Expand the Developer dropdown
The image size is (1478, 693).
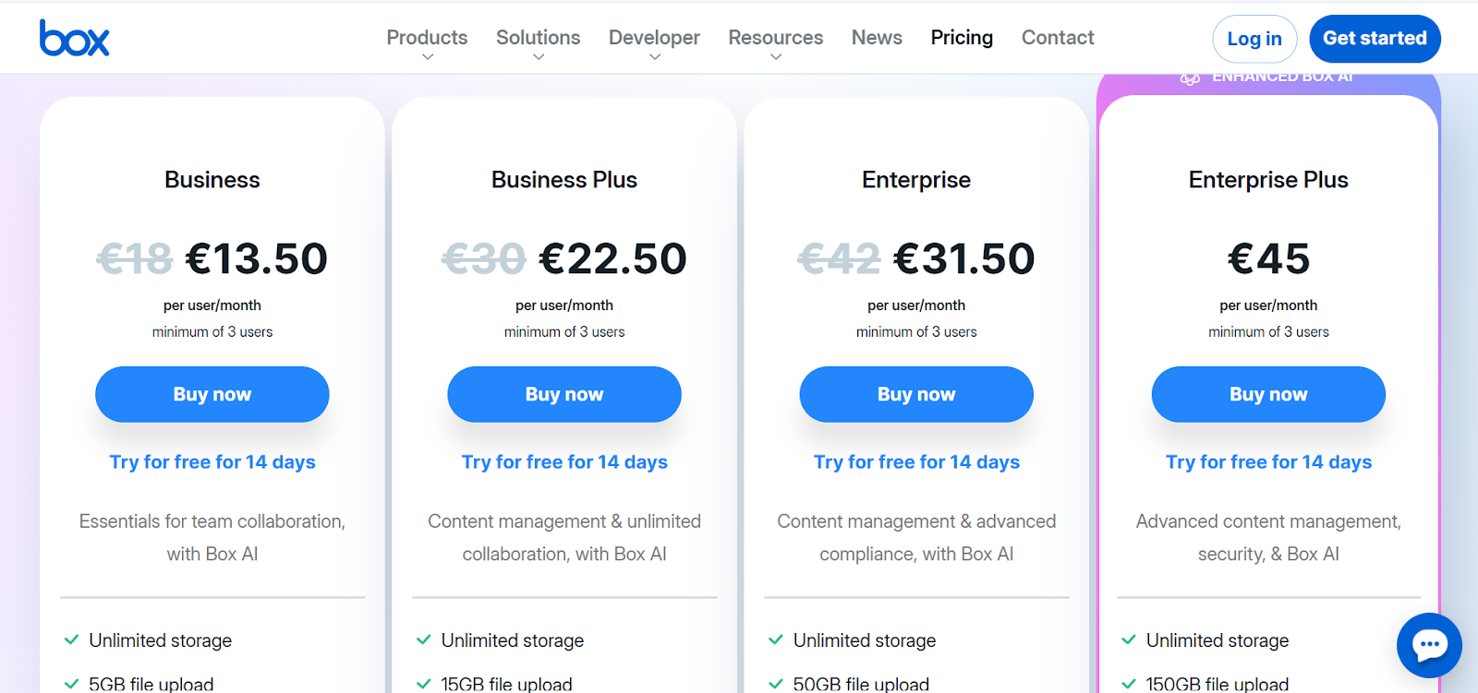[654, 37]
